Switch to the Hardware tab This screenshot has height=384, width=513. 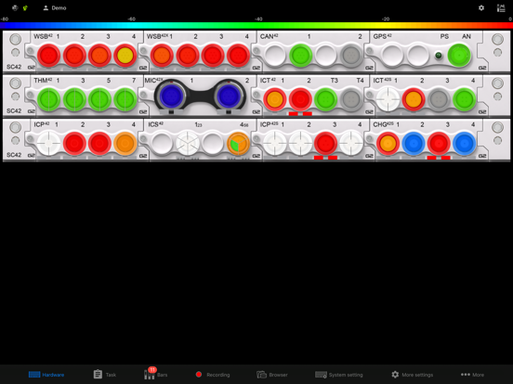pos(46,375)
